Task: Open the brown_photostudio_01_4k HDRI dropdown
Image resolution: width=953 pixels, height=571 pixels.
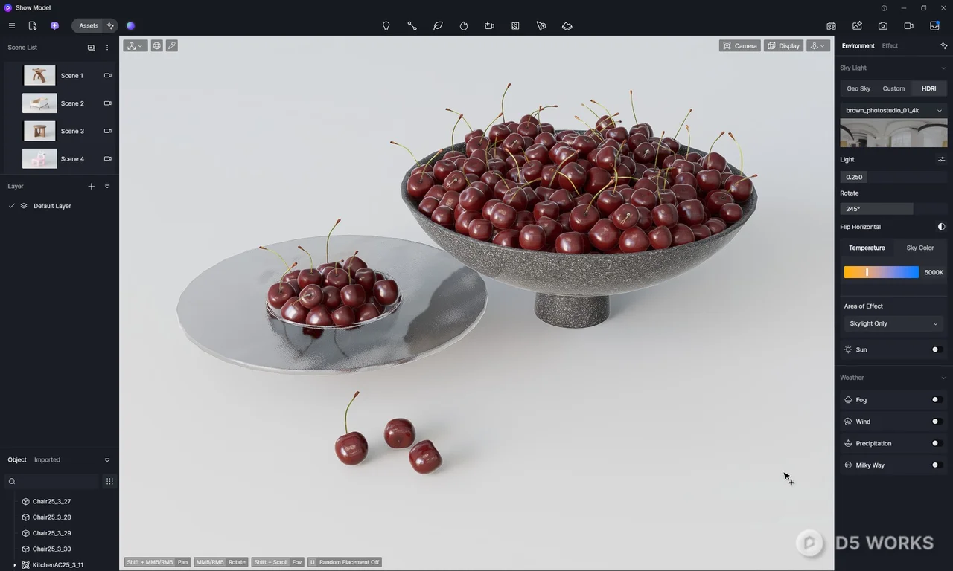Action: coord(893,110)
